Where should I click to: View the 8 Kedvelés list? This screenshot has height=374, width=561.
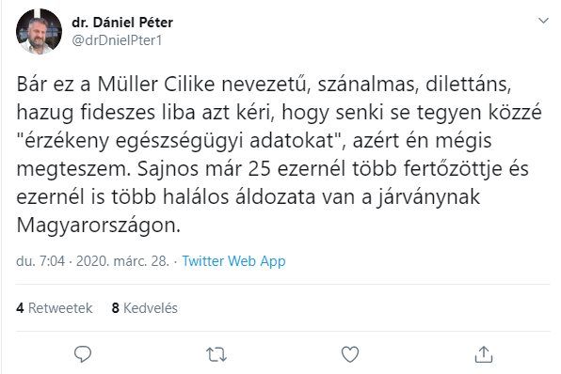pyautogui.click(x=145, y=308)
